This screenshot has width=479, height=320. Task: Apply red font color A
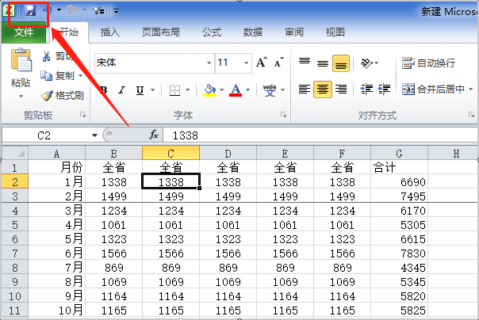[x=236, y=90]
